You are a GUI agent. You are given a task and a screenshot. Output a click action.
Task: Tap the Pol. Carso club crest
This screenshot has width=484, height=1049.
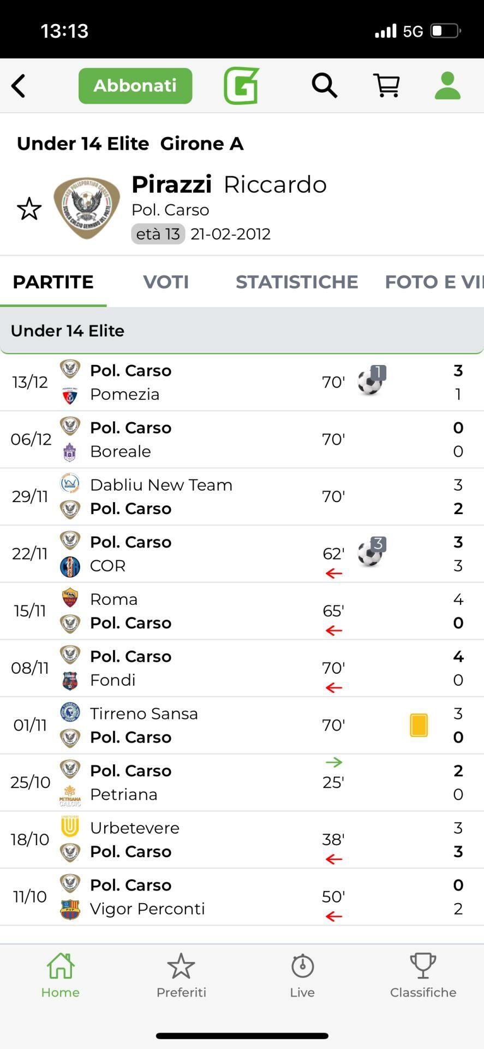(x=87, y=208)
